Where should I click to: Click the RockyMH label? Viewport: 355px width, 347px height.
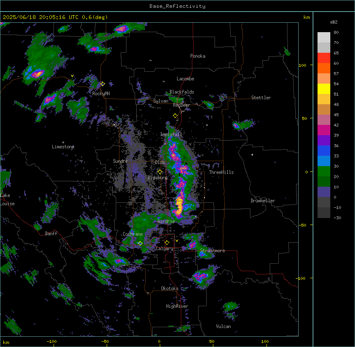tap(101, 94)
